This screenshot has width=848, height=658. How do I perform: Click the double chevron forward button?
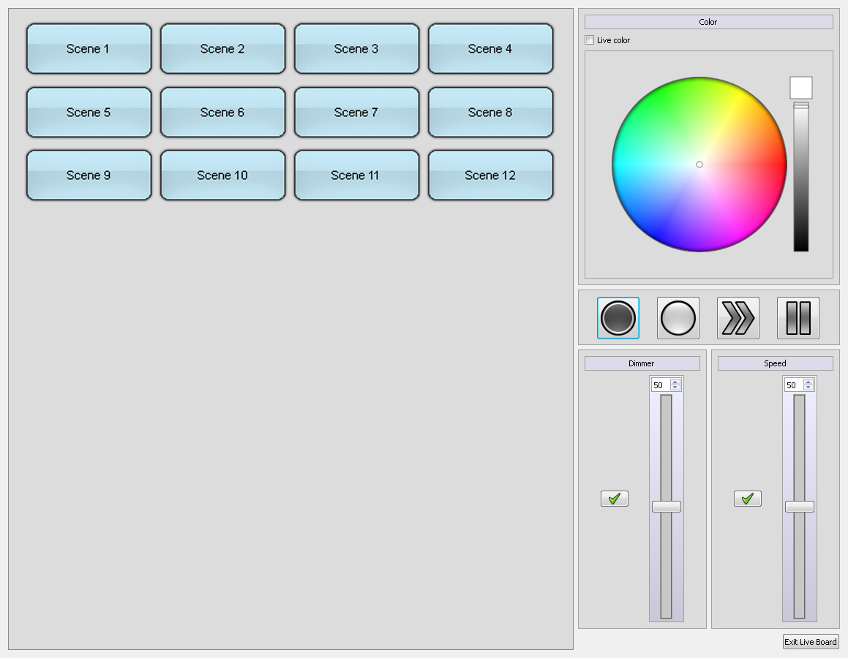click(x=738, y=318)
